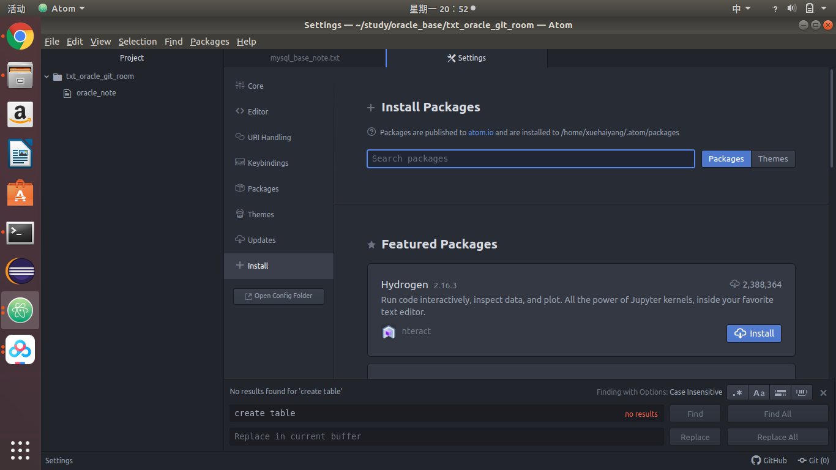Toggle Whole Word find option
Screen dimensions: 836x470
tap(802, 393)
